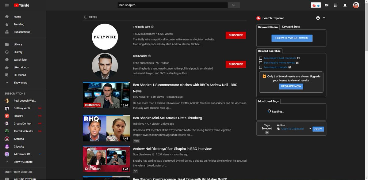Screen dimensions: 368x180
Task: Check the 'ben shapiro best moments' checkbox
Action: [x=261, y=58]
